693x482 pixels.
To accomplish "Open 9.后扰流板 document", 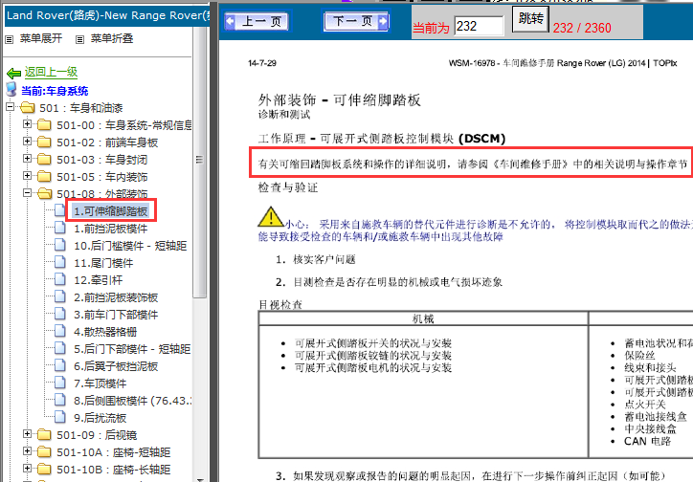I will pyautogui.click(x=100, y=418).
